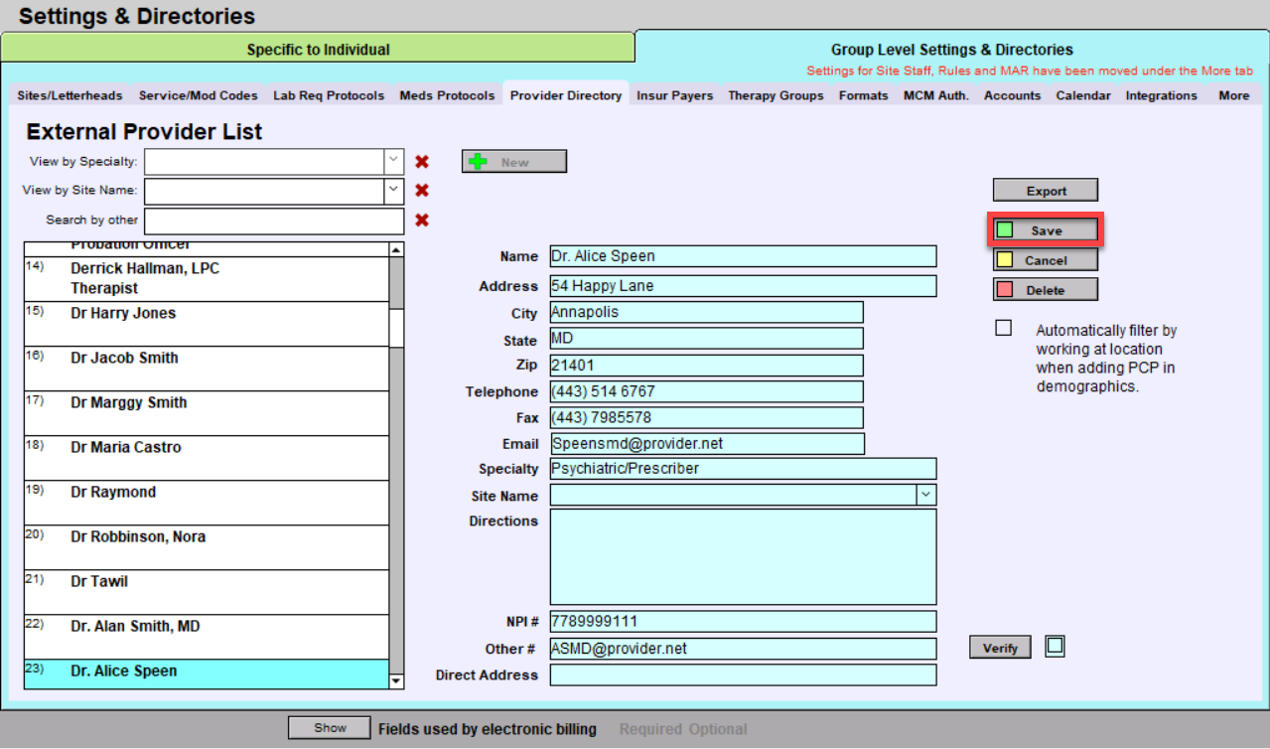Clear the View by Site Name red X
Image resolution: width=1270 pixels, height=749 pixels.
click(x=422, y=191)
